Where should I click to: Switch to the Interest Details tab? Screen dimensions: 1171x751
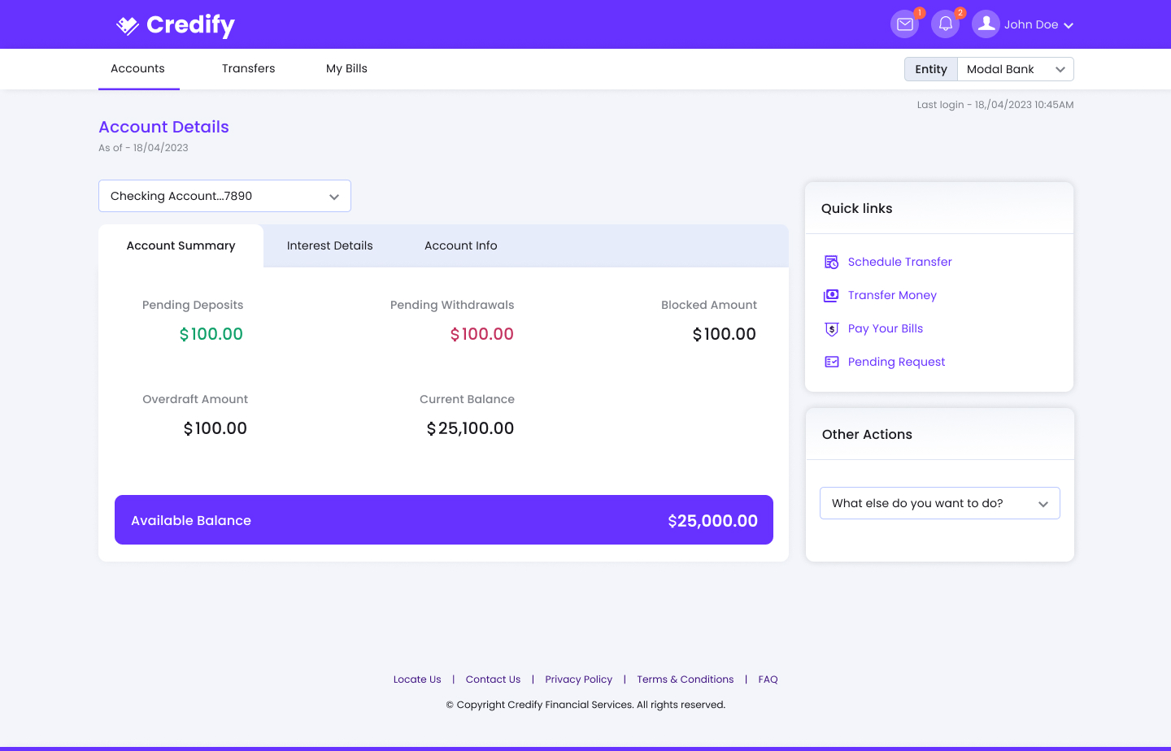tap(329, 245)
